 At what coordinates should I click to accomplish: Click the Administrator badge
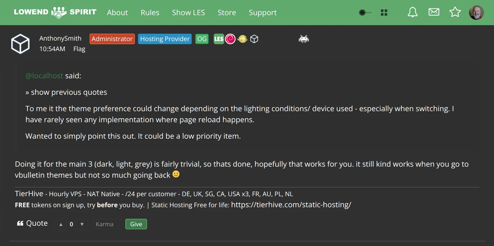112,39
